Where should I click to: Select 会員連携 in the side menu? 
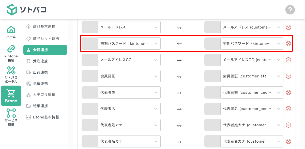point(45,50)
